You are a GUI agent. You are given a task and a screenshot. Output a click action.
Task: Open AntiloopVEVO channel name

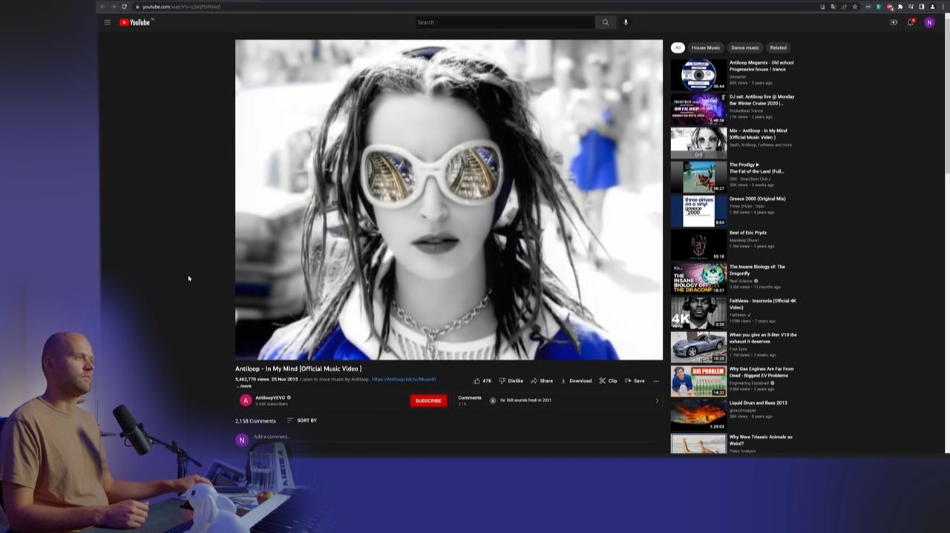270,398
